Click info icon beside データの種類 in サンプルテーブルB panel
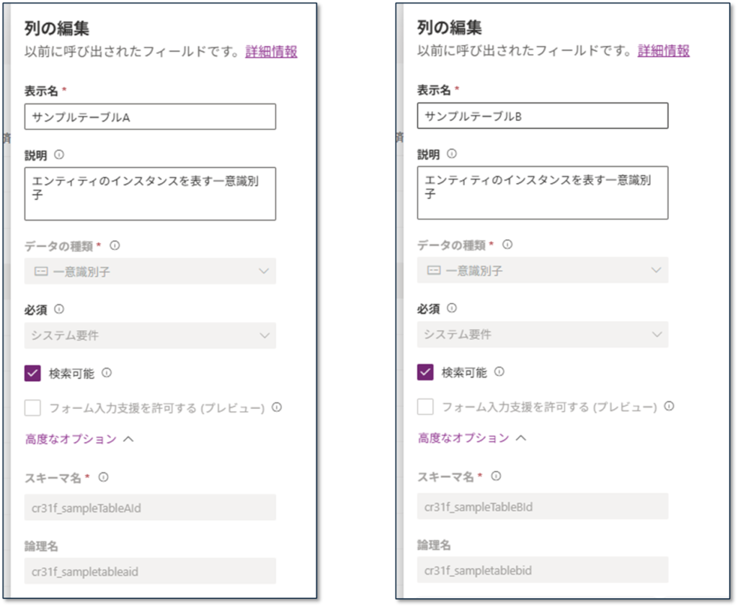Screen dimensions: 738x607 pos(507,245)
